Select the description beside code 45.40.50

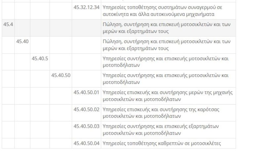click(x=166, y=79)
